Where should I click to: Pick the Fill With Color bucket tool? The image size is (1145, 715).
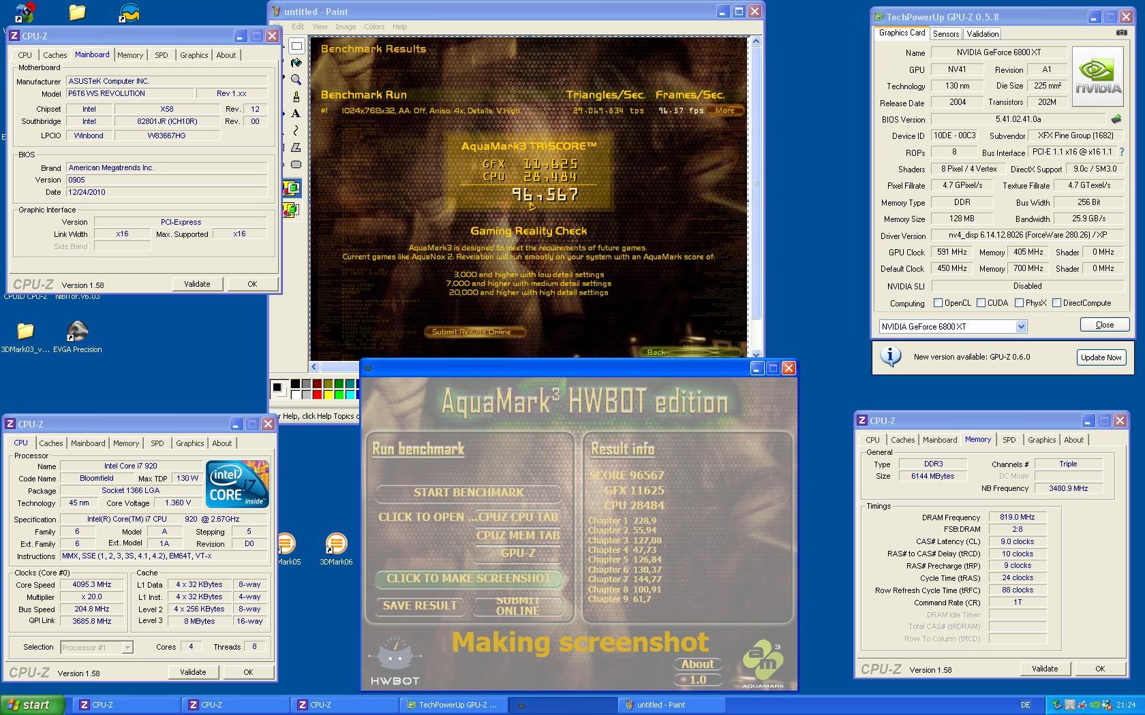click(x=296, y=63)
